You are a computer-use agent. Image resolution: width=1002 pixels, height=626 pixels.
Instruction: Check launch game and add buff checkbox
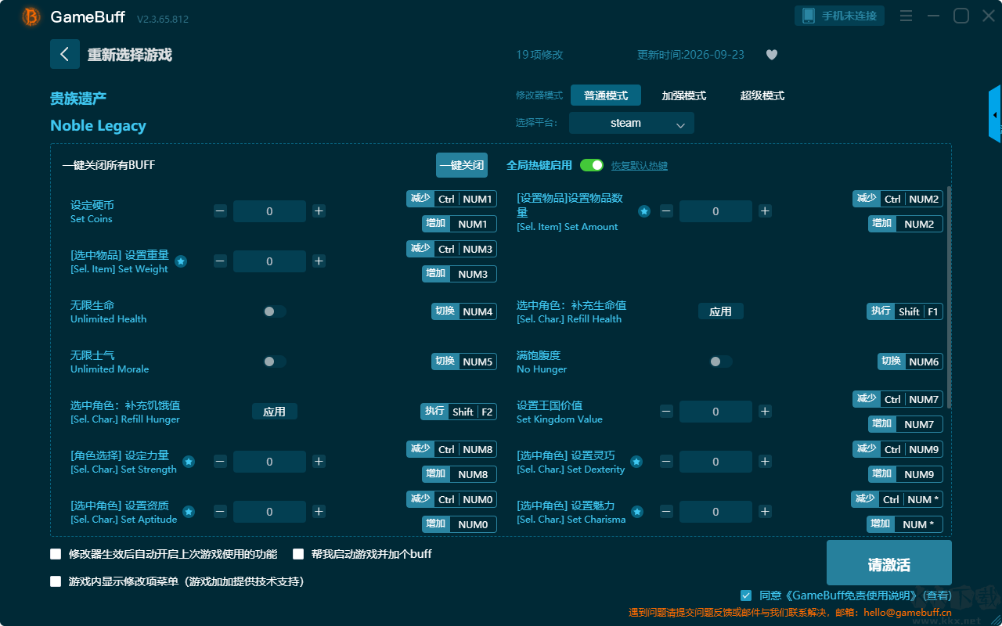[x=298, y=554]
